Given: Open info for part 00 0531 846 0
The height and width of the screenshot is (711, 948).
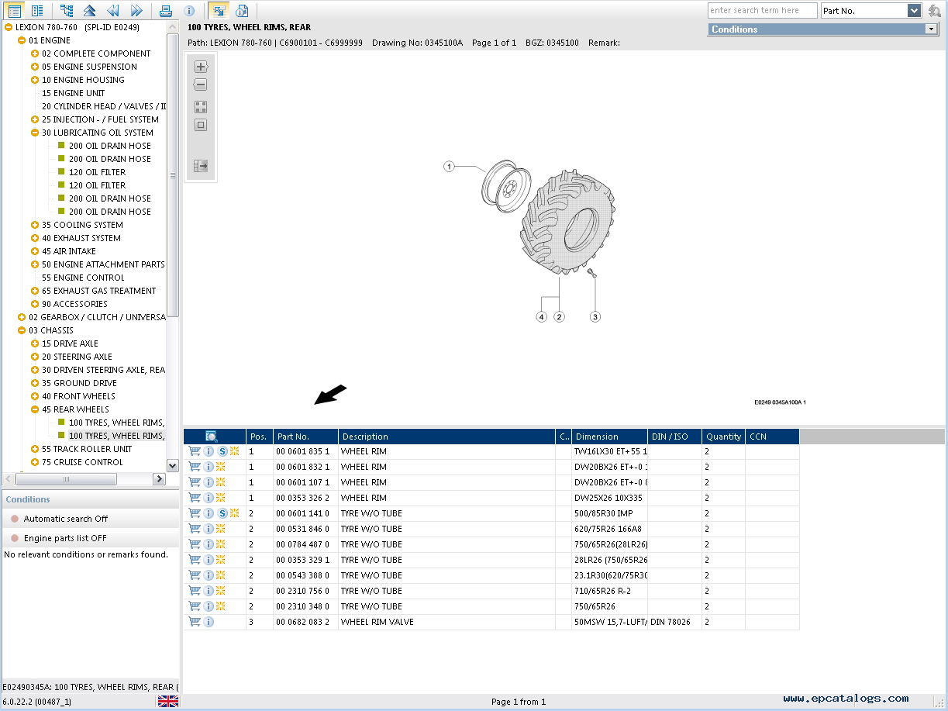Looking at the screenshot, I should (209, 529).
